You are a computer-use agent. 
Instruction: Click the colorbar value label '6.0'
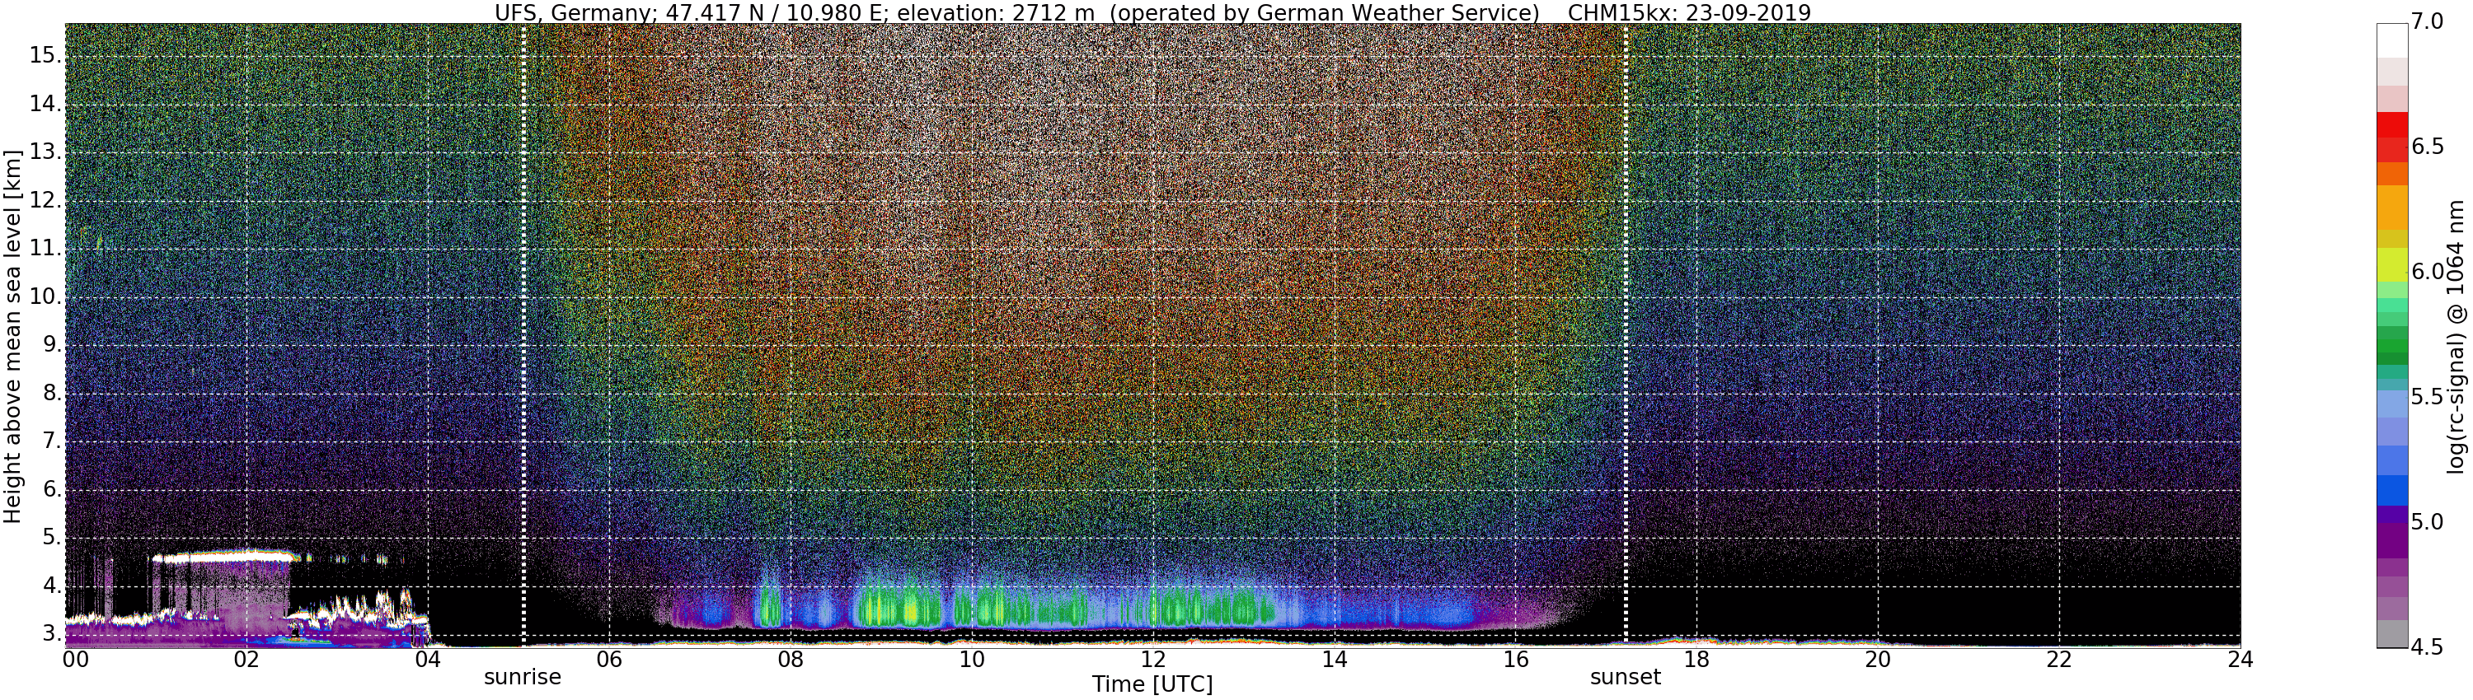[2427, 273]
